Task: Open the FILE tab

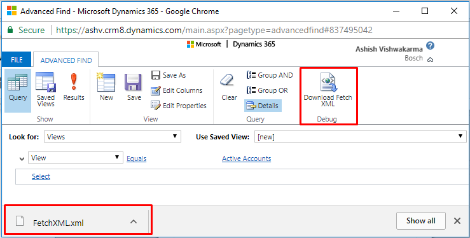Action: click(x=17, y=60)
